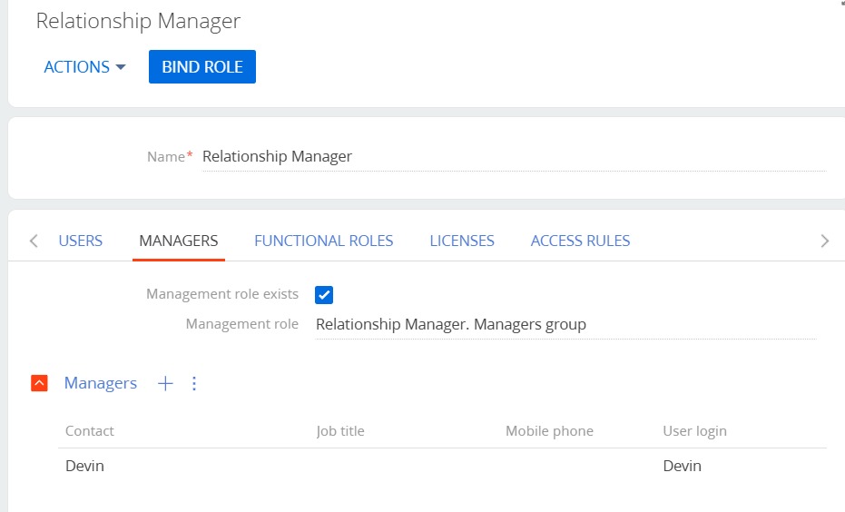Screen dimensions: 845x512
Task: Click the Managers section title link
Action: click(x=101, y=383)
